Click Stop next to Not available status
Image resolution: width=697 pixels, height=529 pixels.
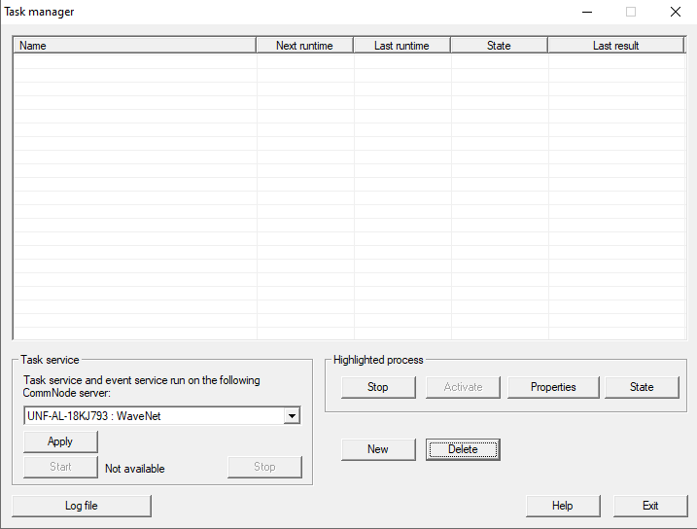click(x=264, y=467)
